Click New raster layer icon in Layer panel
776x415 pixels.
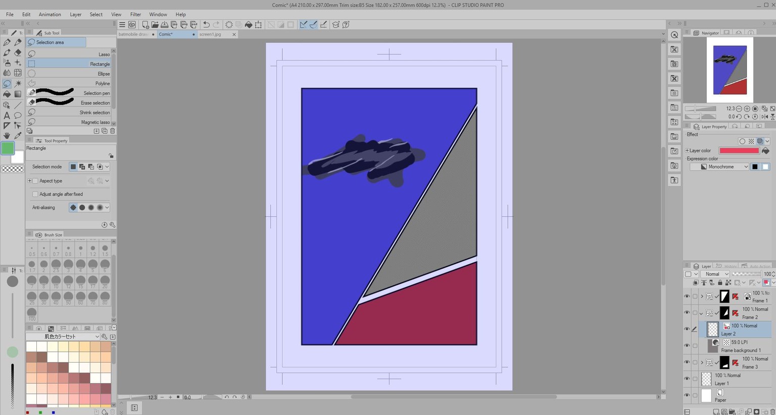pyautogui.click(x=716, y=412)
